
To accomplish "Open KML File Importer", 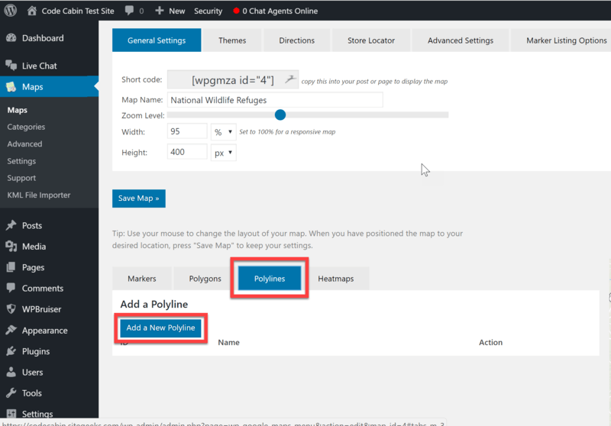I will (39, 195).
